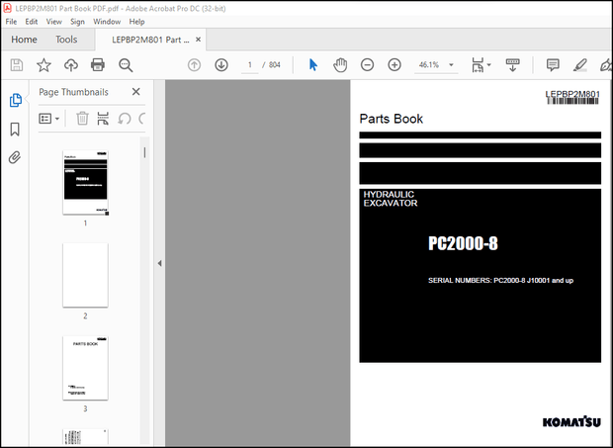Switch to the Tools tab
This screenshot has height=448, width=613.
pyautogui.click(x=66, y=40)
